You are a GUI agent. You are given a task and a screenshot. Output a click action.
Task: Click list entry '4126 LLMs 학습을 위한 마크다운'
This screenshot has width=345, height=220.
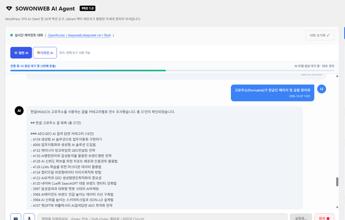pos(66,167)
